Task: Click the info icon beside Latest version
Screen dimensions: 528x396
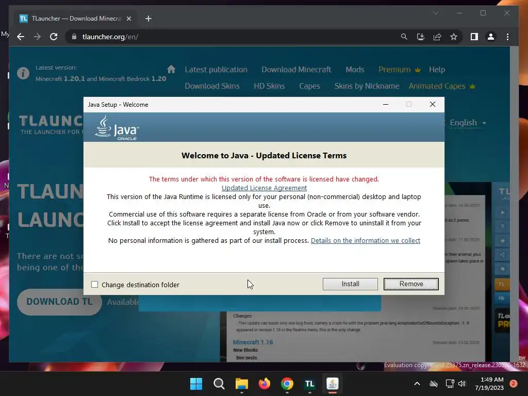Action: (x=23, y=73)
